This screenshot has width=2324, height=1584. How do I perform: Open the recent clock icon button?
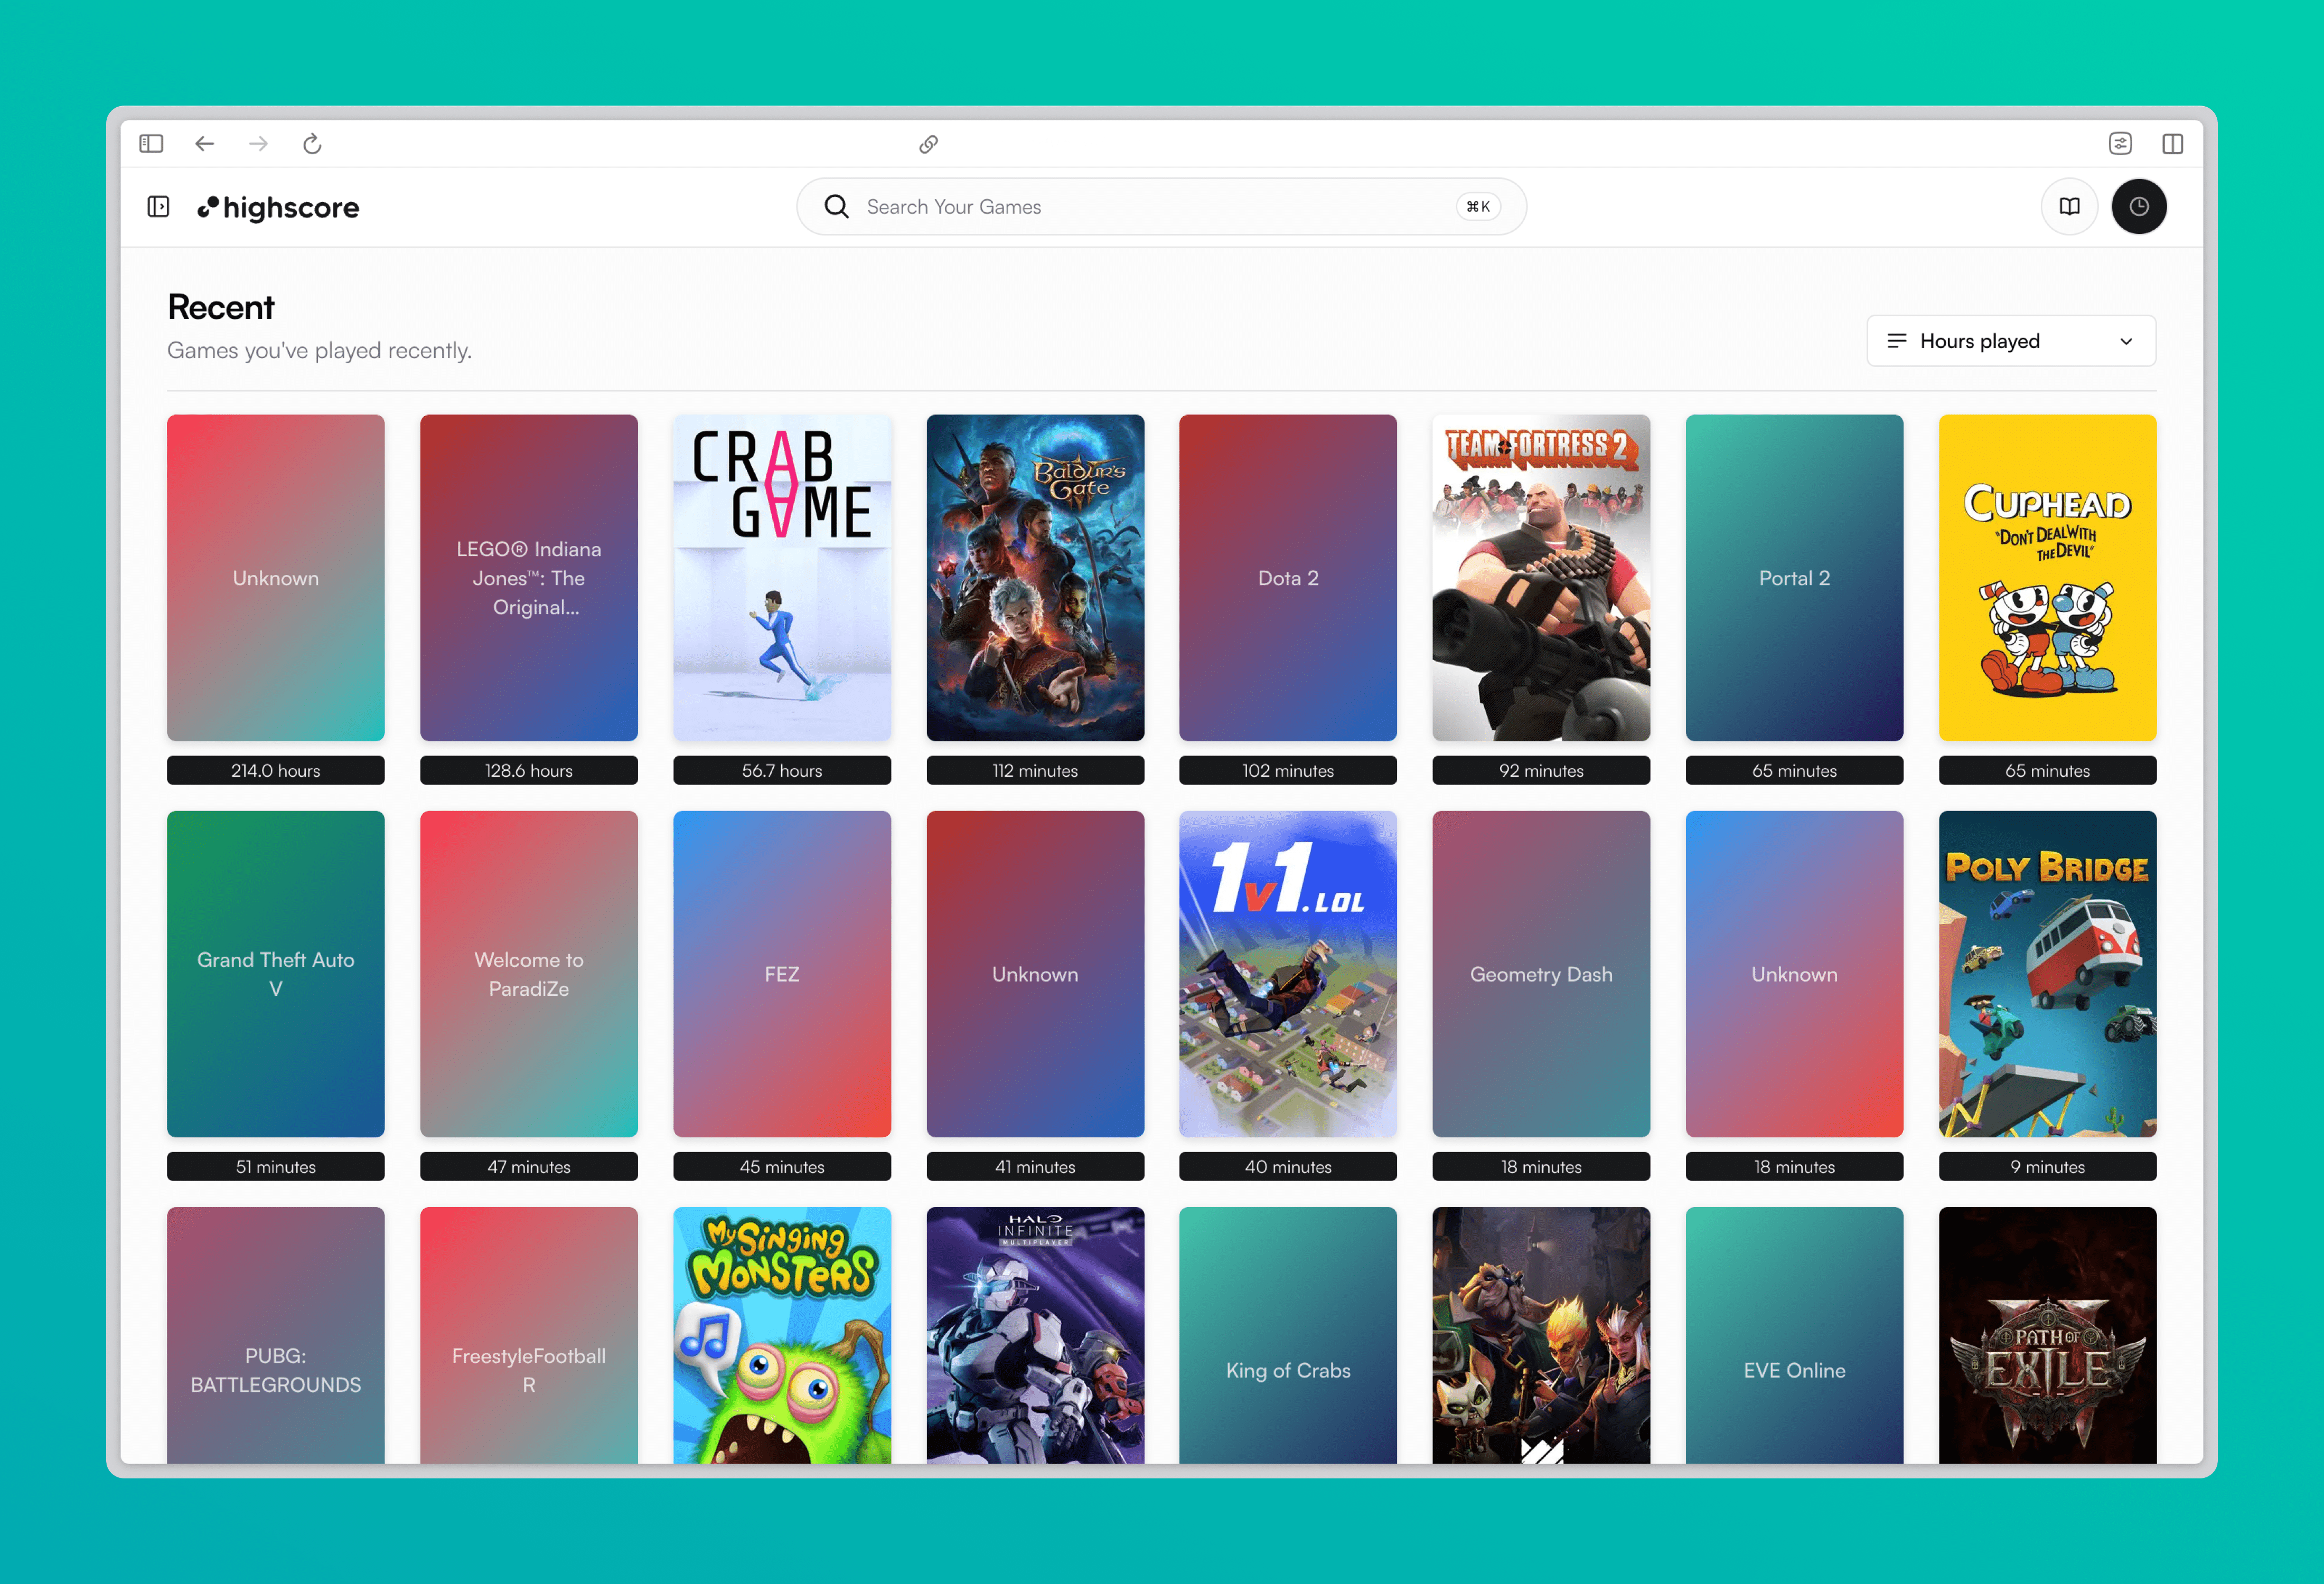pos(2139,207)
